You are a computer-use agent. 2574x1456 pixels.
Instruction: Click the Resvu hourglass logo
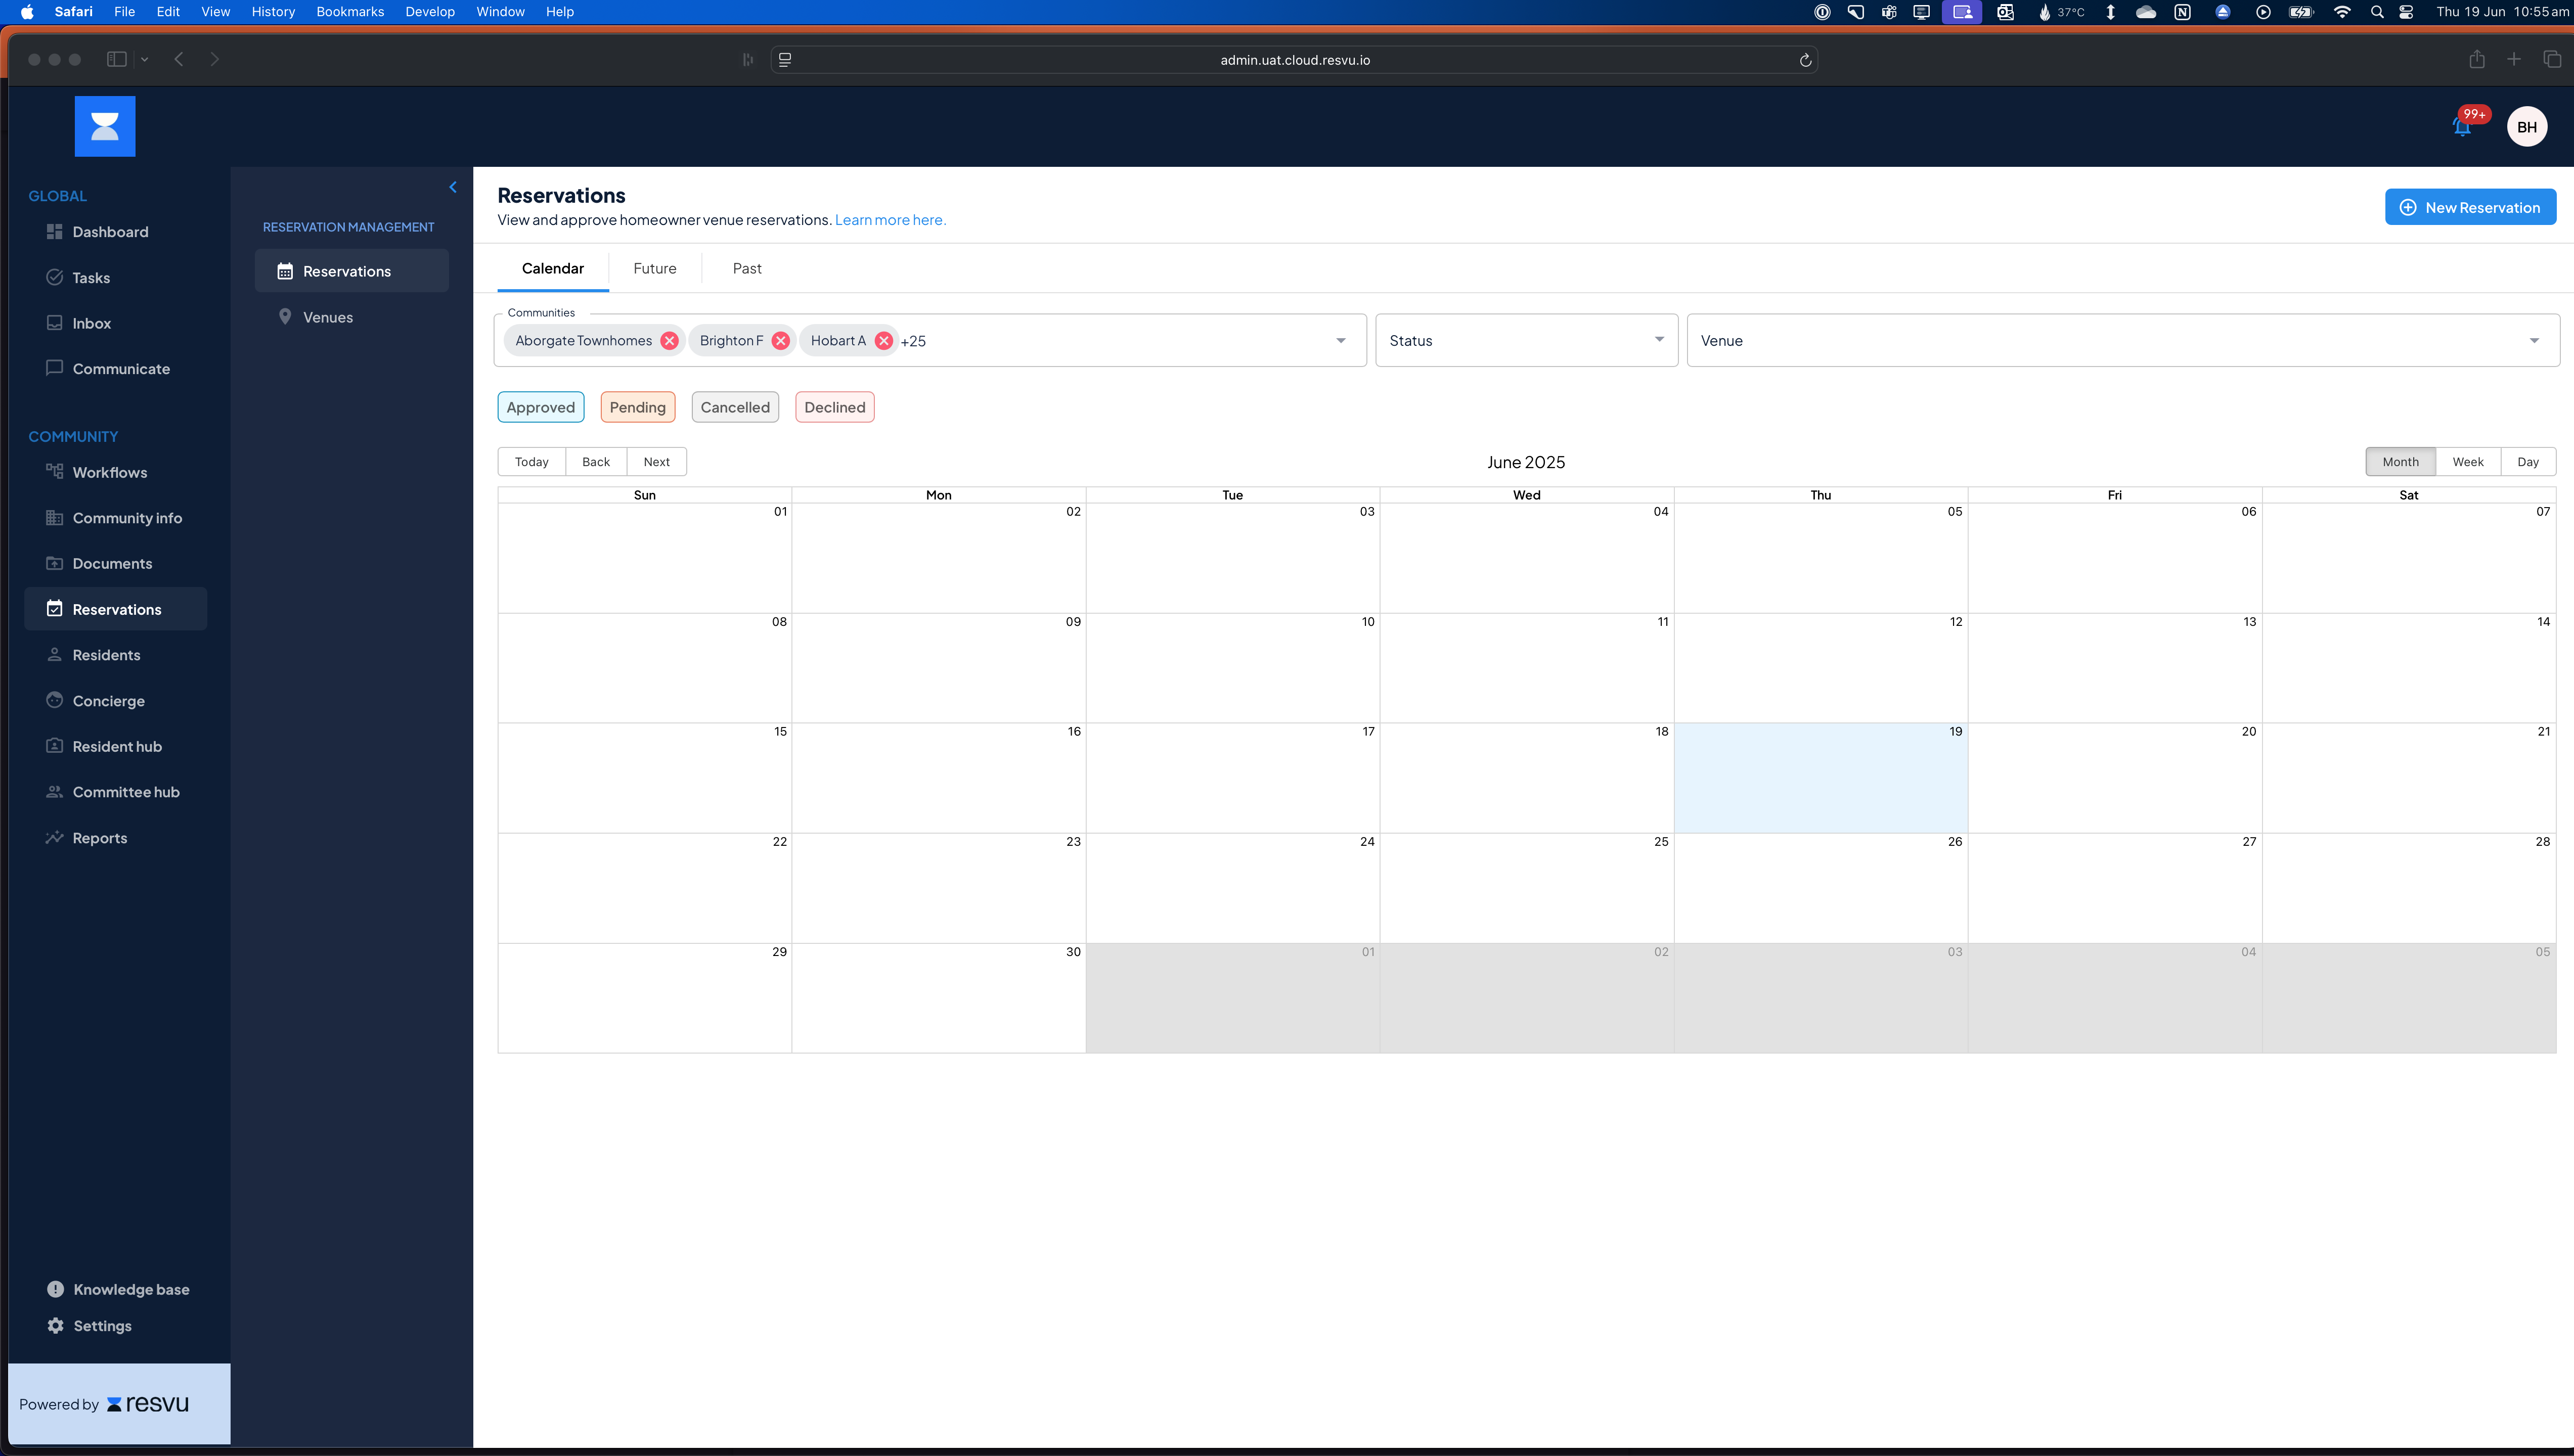coord(105,126)
